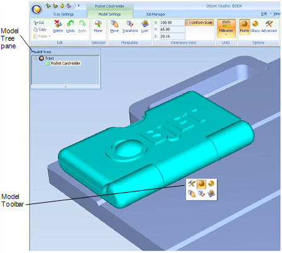Select Tray1 in the Model Tree

50,58
